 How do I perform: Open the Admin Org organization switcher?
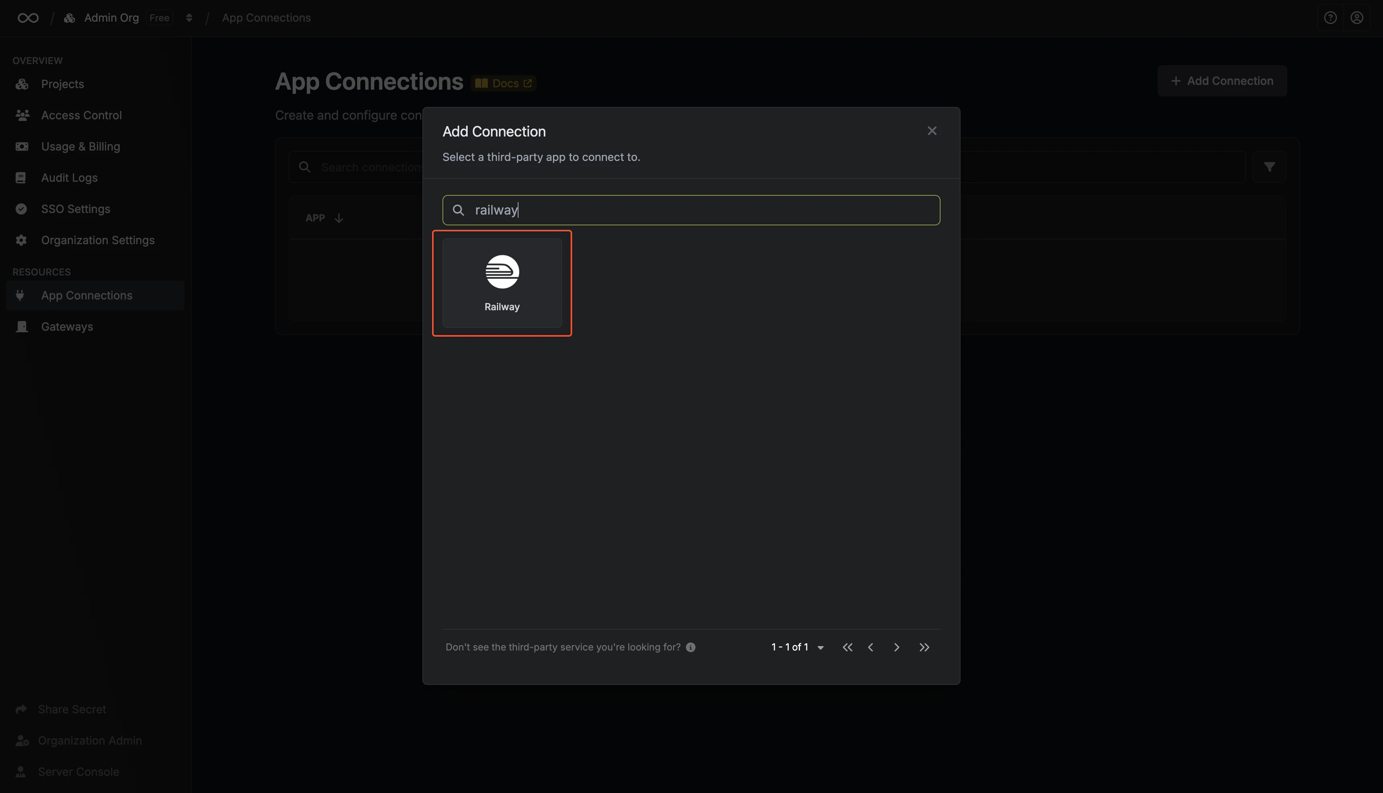coord(189,18)
